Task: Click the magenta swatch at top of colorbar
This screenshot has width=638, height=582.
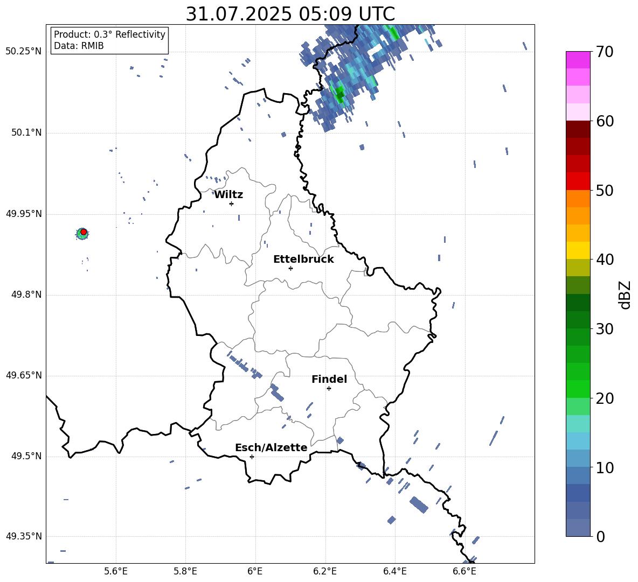Action: pos(578,60)
